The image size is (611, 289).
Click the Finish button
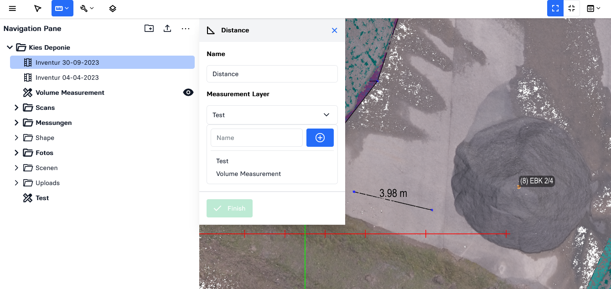pyautogui.click(x=229, y=208)
